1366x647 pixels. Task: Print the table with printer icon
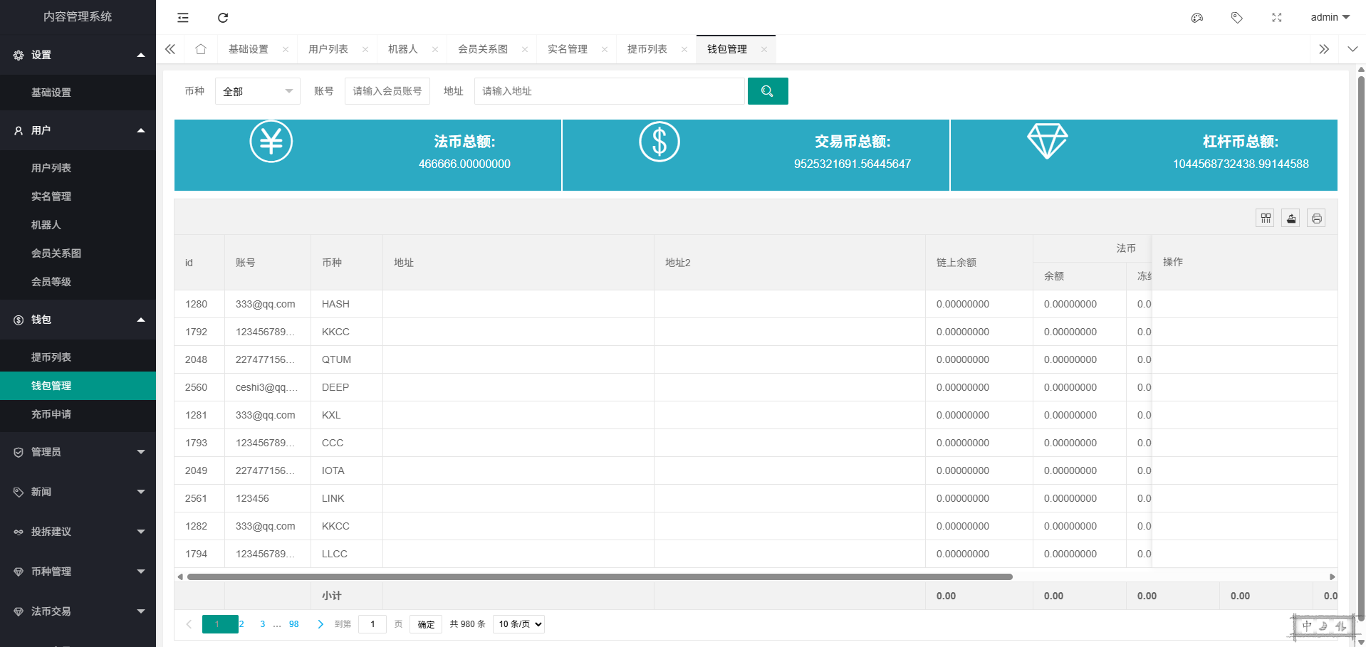[x=1316, y=219]
